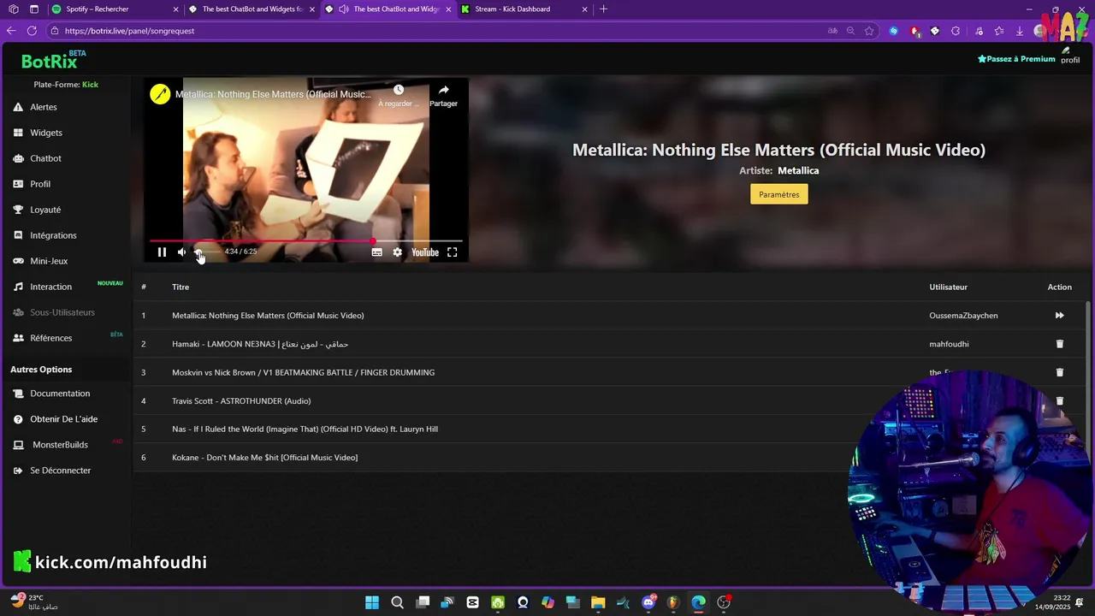Open Interaction in the sidebar
The width and height of the screenshot is (1095, 616).
click(x=50, y=287)
